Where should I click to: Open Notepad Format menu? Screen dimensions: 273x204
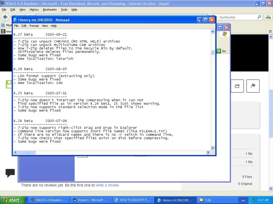tap(34, 26)
